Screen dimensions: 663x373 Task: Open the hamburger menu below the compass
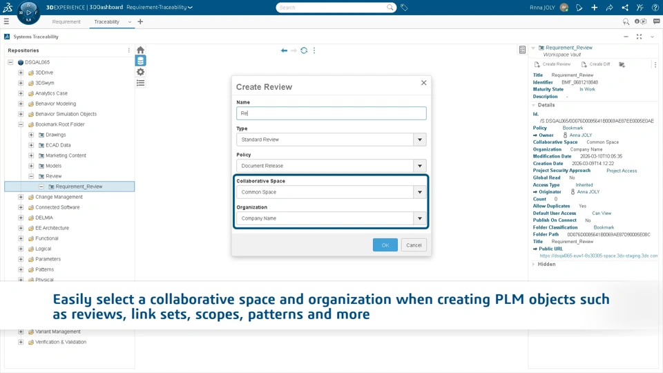(6, 21)
